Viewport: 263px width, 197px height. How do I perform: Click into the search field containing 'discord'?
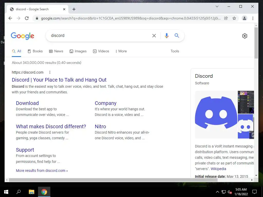(x=100, y=35)
